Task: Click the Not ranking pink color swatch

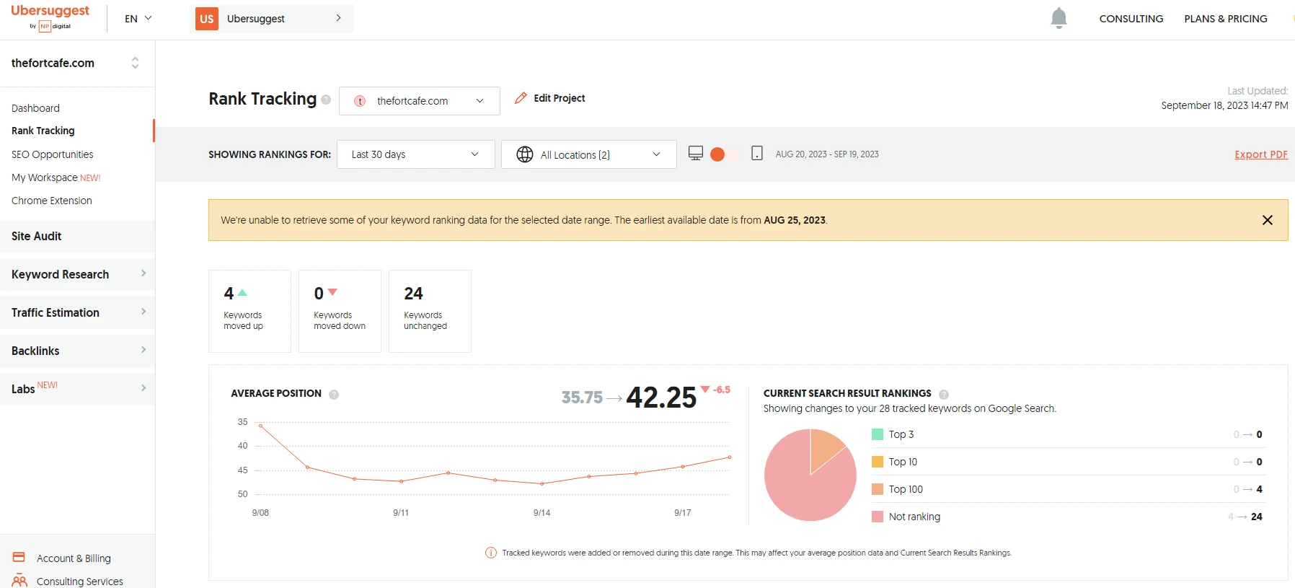Action: pos(878,517)
